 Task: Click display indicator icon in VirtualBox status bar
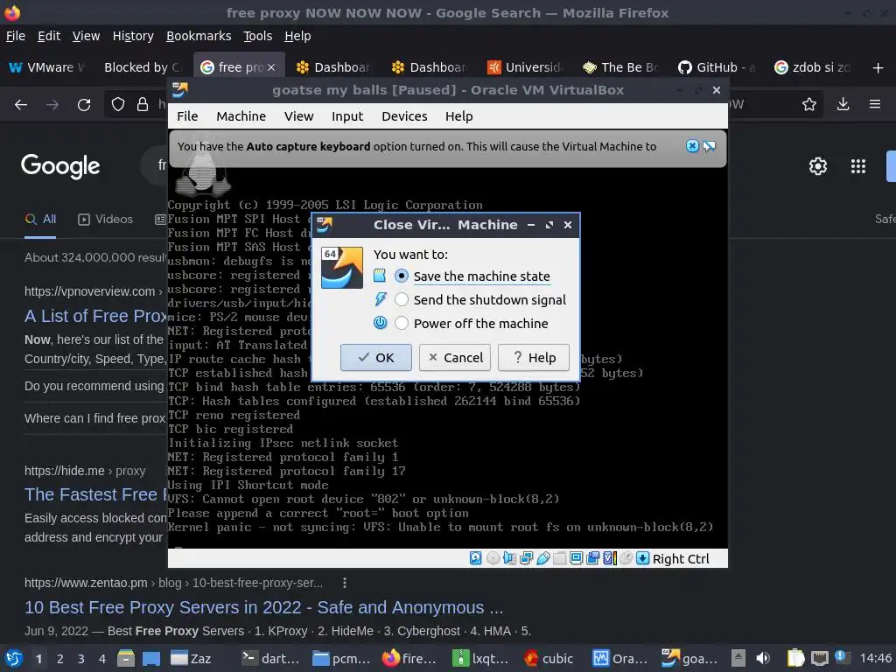[x=576, y=558]
